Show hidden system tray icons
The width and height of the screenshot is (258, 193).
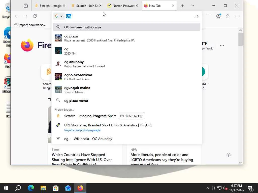(207, 188)
